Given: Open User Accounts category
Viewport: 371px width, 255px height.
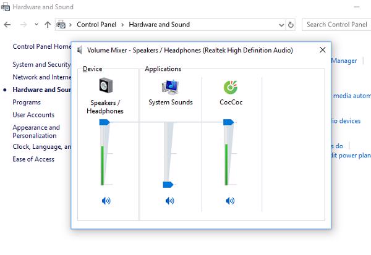Looking at the screenshot, I should (33, 115).
